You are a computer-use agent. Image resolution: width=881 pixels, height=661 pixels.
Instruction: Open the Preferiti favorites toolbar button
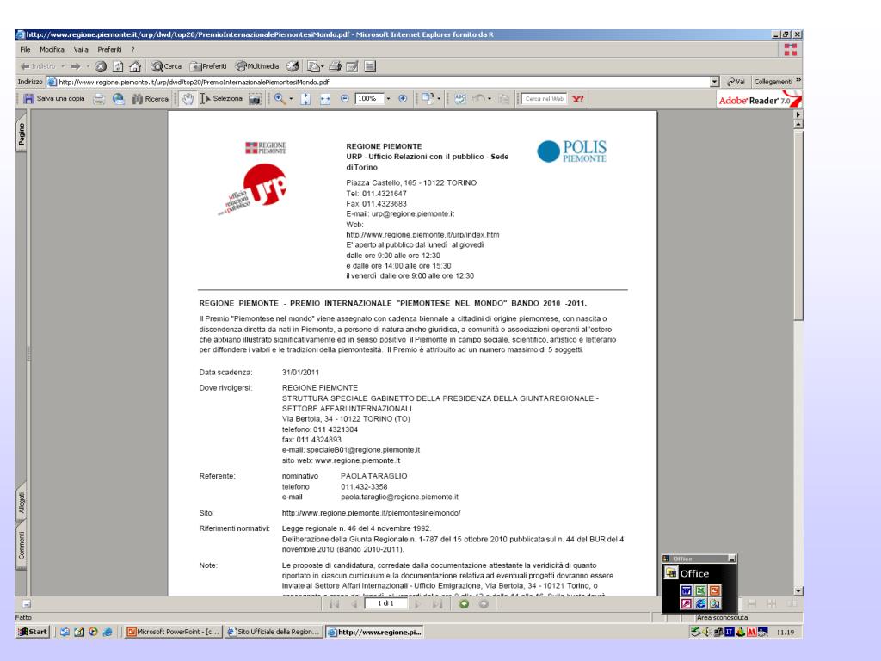[x=208, y=66]
